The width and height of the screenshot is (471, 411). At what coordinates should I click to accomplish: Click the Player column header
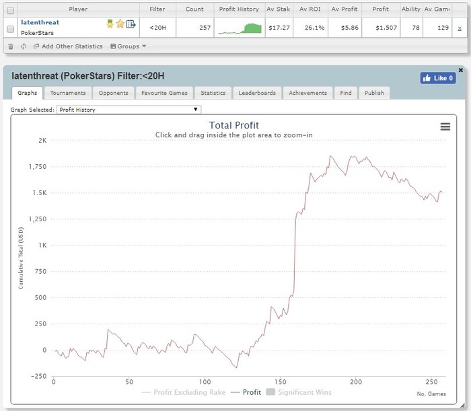click(78, 9)
